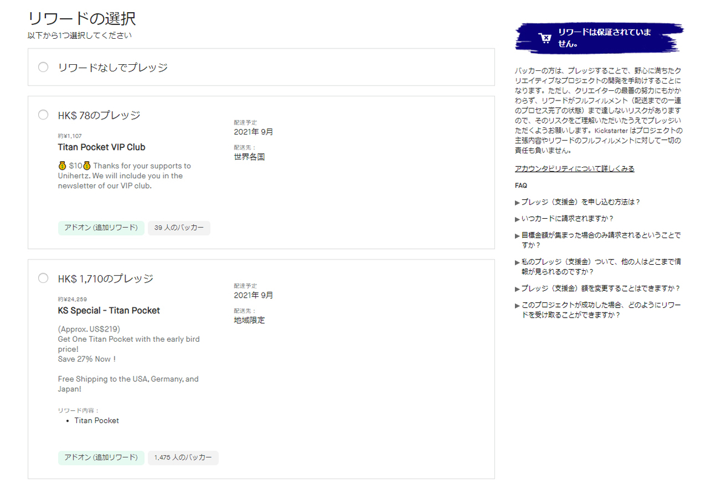Click the Titan Pocket VIP Club title
This screenshot has height=489, width=727.
coord(102,147)
